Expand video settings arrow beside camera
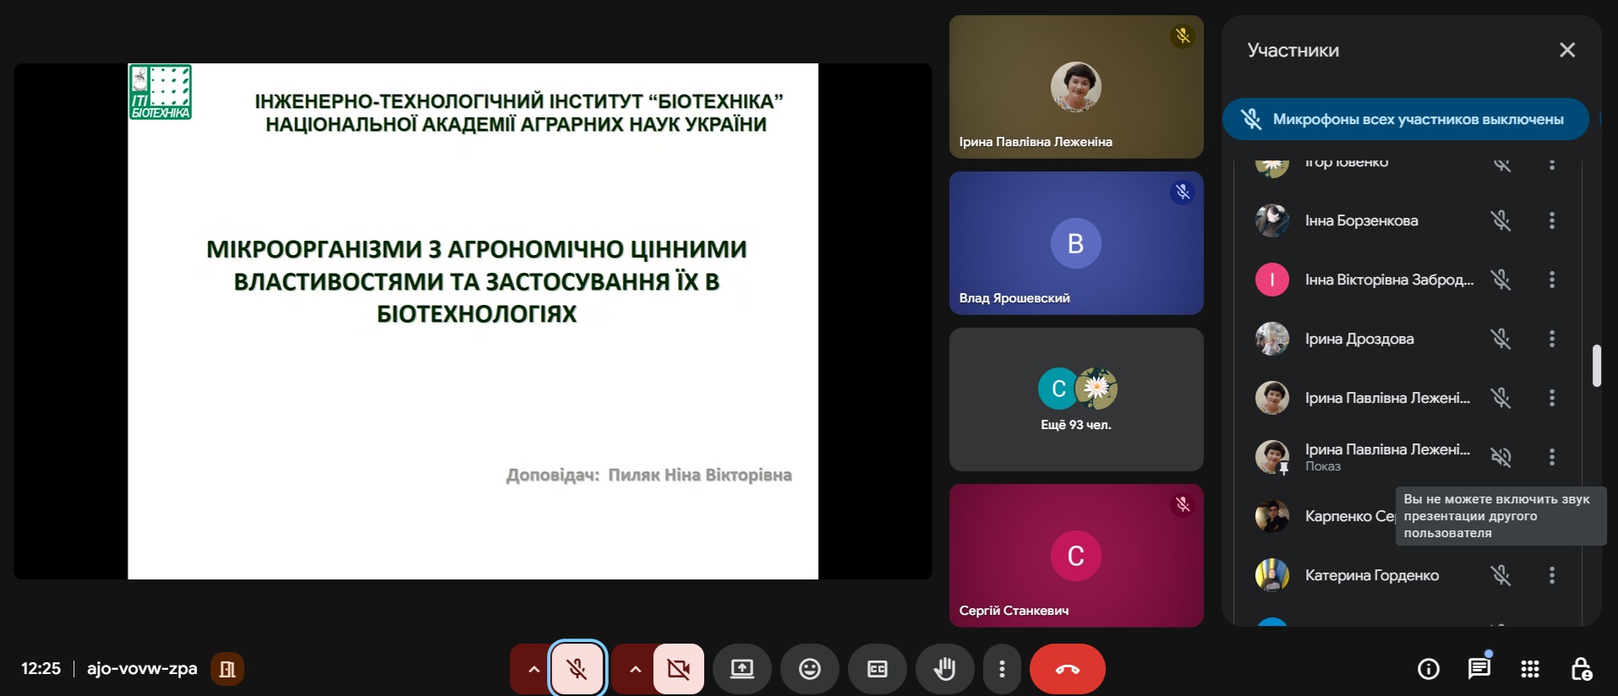Viewport: 1618px width, 696px height. (635, 669)
